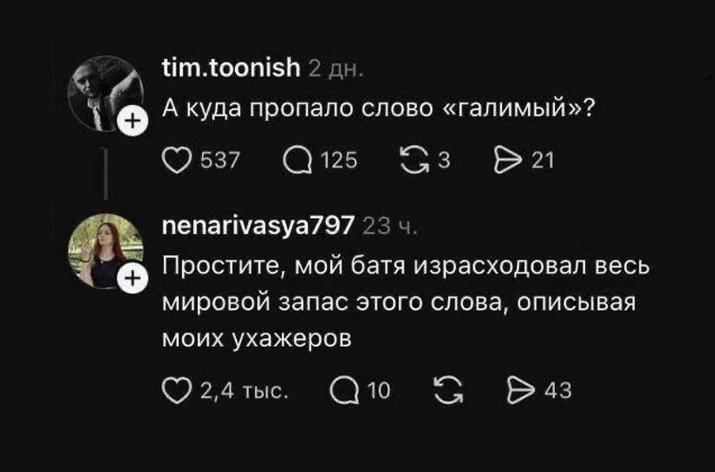Visit the nenarivasya797 username link
The height and width of the screenshot is (472, 715).
[x=258, y=226]
